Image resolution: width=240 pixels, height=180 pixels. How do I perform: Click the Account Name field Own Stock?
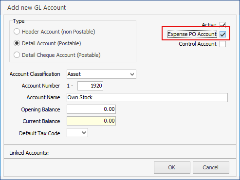147,97
